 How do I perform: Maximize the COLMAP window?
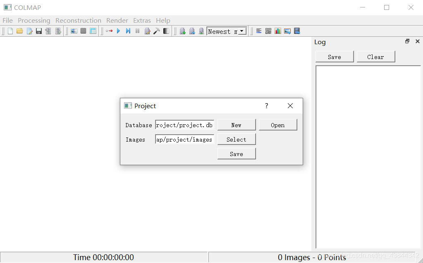tap(387, 7)
